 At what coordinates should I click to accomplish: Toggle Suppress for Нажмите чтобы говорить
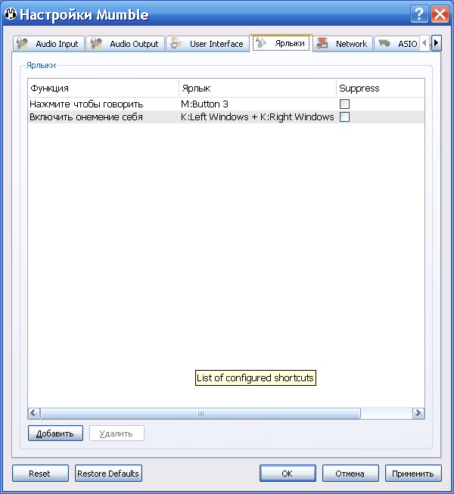pos(344,104)
